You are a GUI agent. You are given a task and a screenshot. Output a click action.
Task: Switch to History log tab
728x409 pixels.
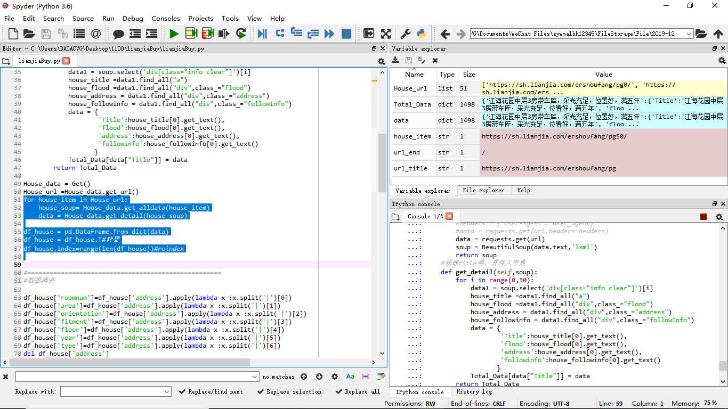click(x=474, y=391)
